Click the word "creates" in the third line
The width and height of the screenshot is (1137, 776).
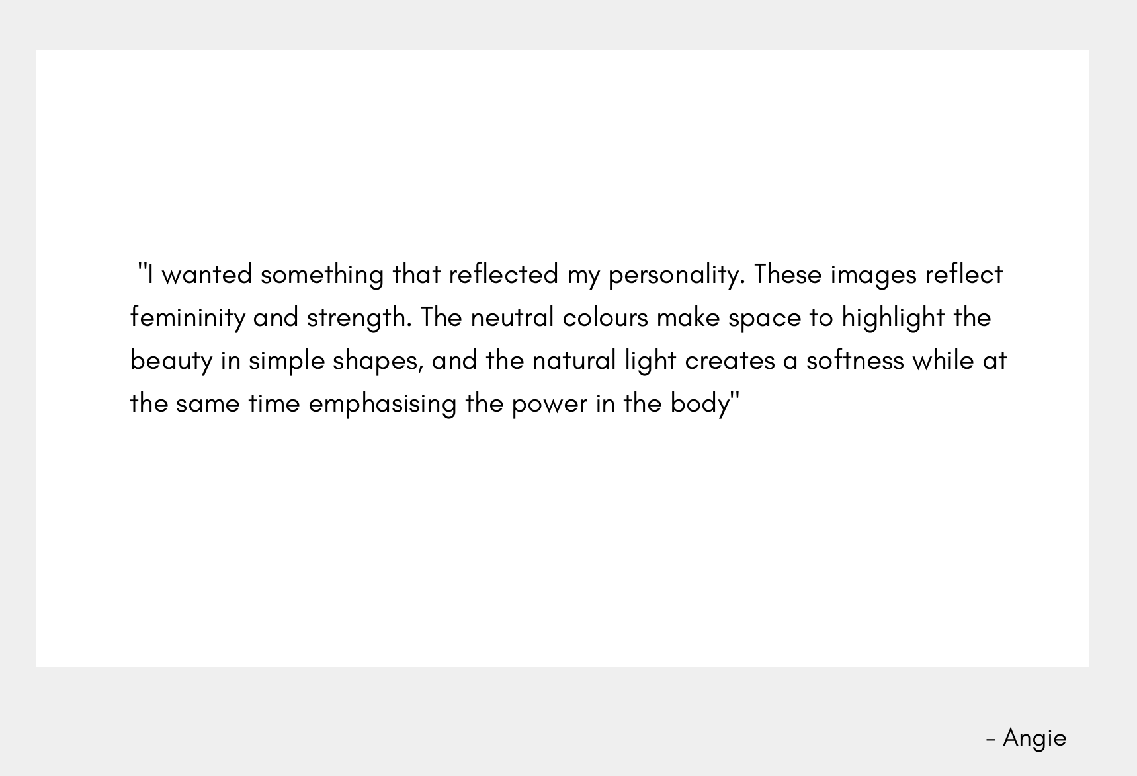[730, 362]
